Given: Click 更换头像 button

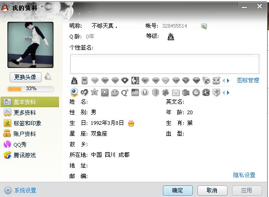Looking at the screenshot, I should [x=25, y=77].
